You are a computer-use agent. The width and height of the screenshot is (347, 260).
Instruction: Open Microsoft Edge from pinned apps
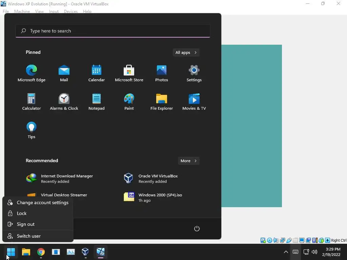click(x=32, y=73)
